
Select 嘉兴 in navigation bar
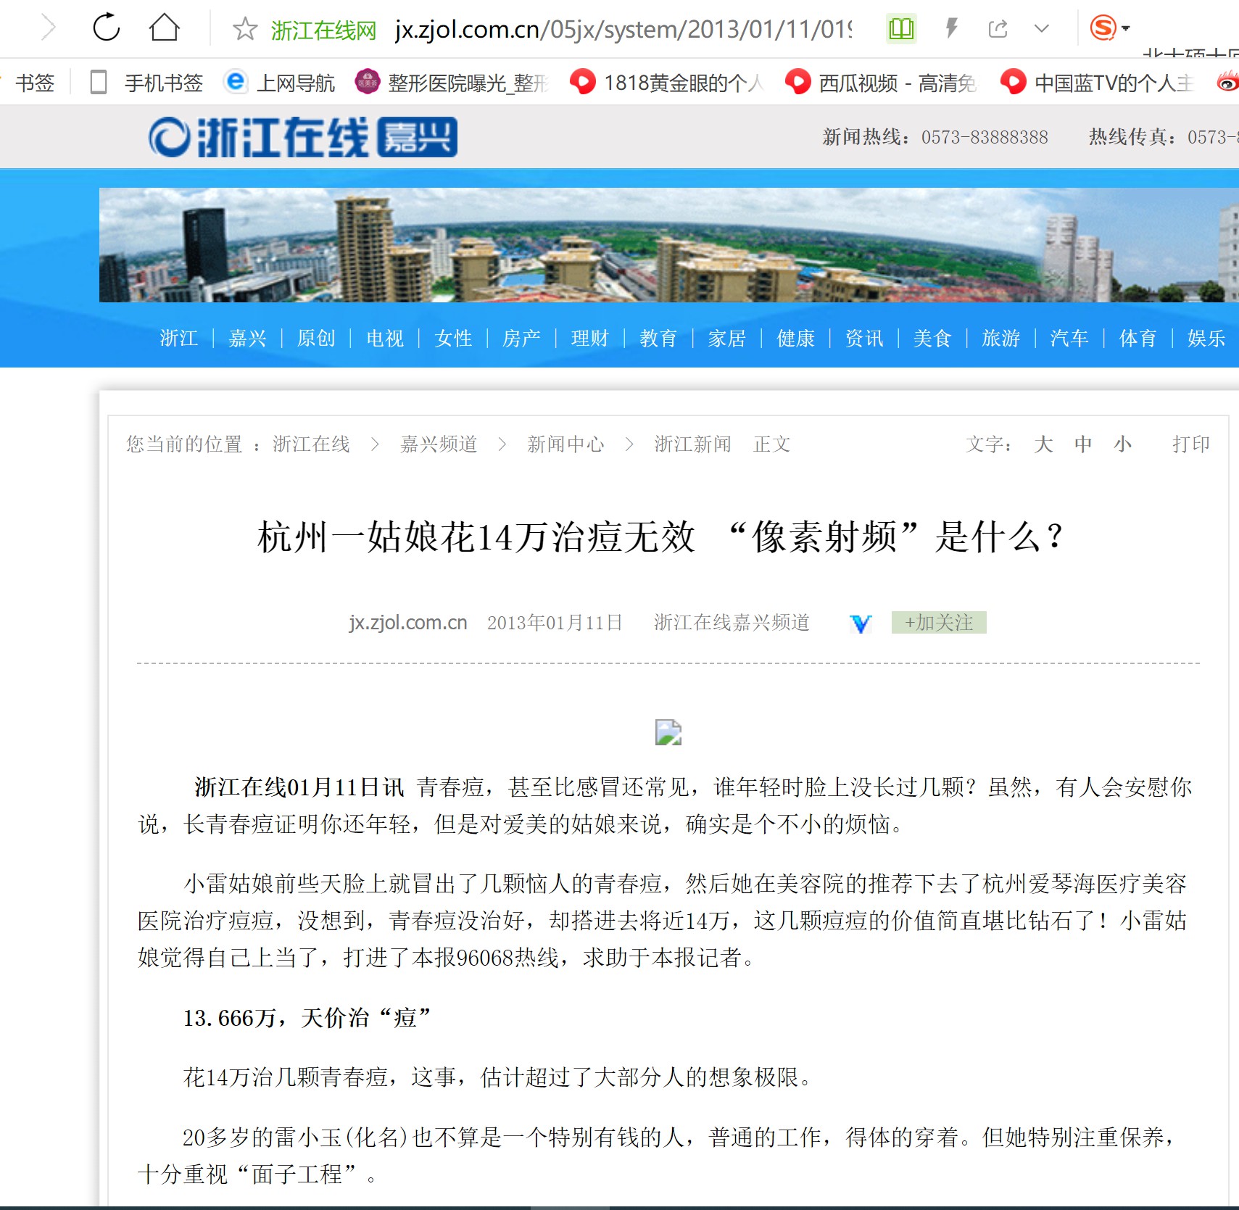pyautogui.click(x=248, y=339)
